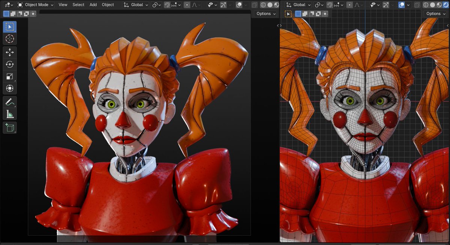The image size is (450, 245).
Task: Disable overlays in right viewport
Action: 401,5
